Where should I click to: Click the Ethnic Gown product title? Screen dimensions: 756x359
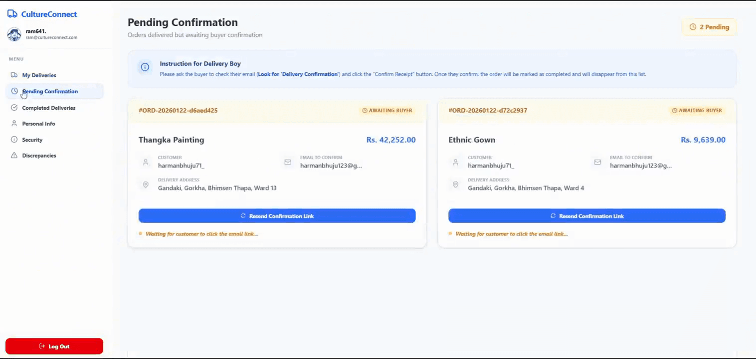coord(472,140)
